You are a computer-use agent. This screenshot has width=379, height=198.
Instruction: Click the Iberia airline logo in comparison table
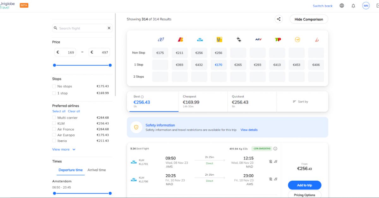coord(180,40)
